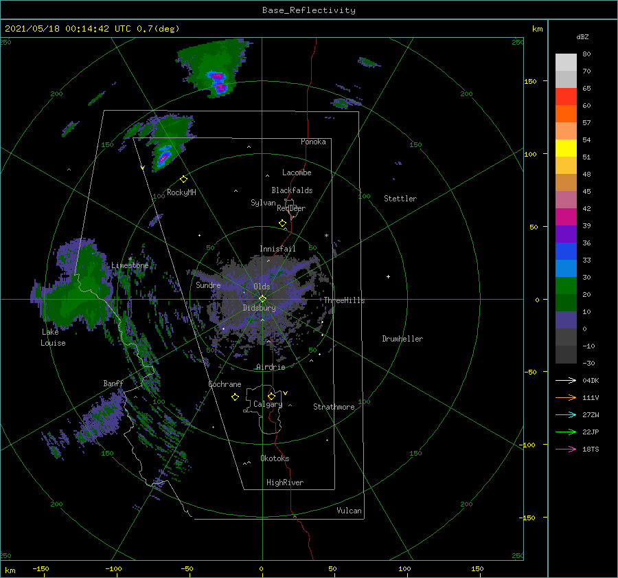Click the Calgary city label
618x578 pixels.
point(268,404)
